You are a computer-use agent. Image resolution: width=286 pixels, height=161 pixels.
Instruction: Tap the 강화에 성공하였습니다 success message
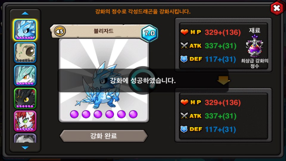(143, 80)
